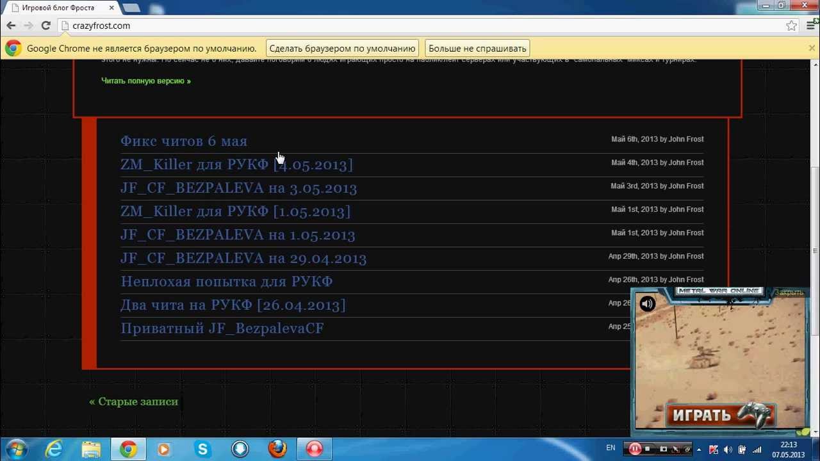The width and height of the screenshot is (820, 461).
Task: Click the browser forward arrow
Action: click(x=28, y=26)
